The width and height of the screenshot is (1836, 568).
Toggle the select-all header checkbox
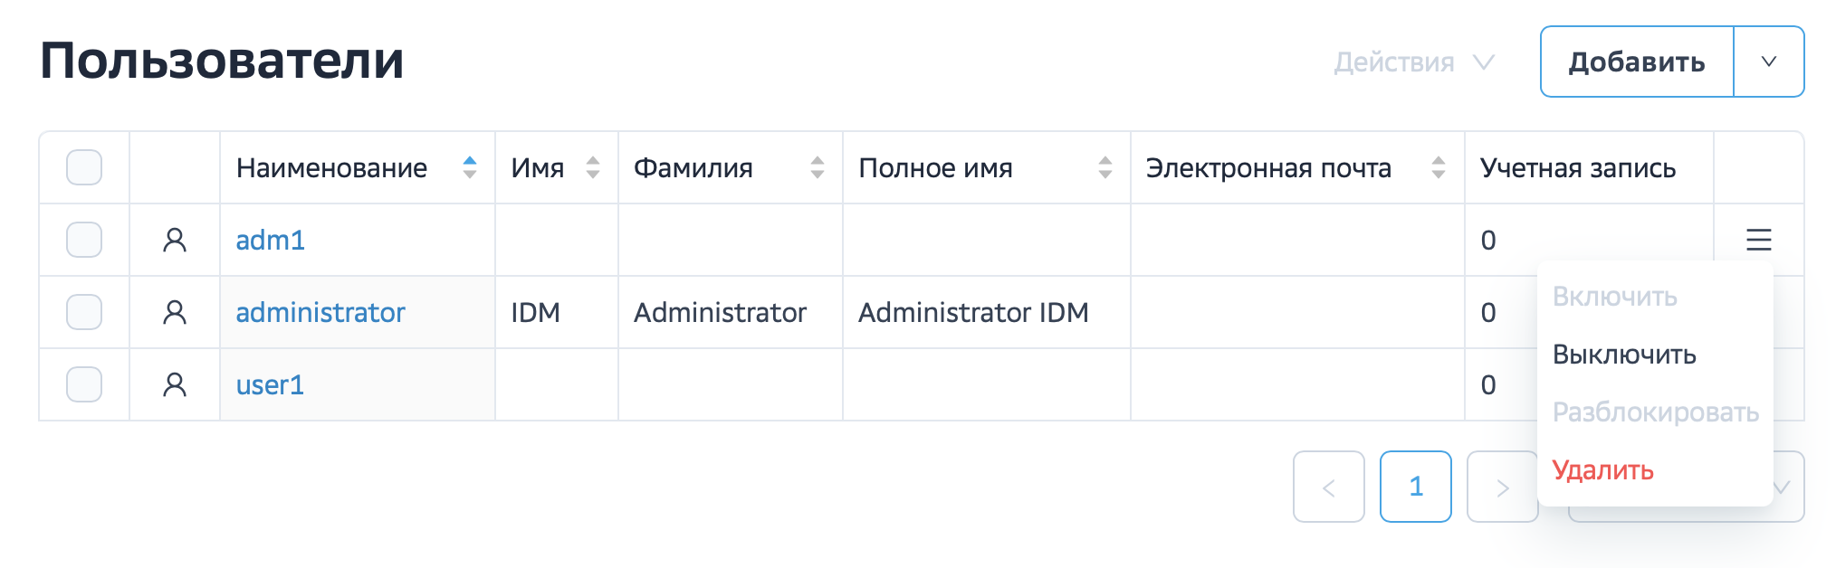(x=84, y=167)
